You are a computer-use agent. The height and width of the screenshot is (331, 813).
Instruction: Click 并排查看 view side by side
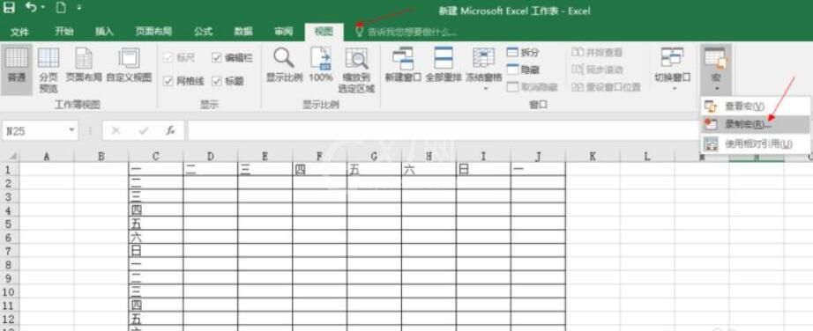click(597, 52)
